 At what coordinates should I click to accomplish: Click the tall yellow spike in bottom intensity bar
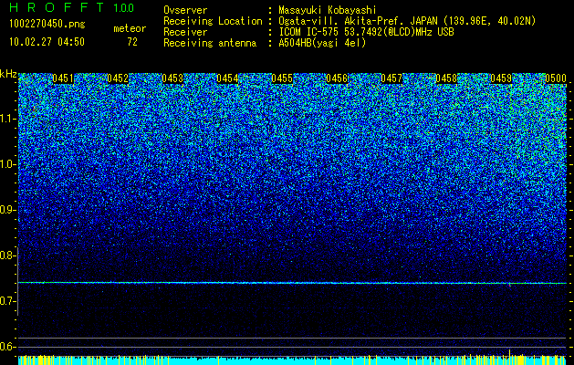click(509, 357)
